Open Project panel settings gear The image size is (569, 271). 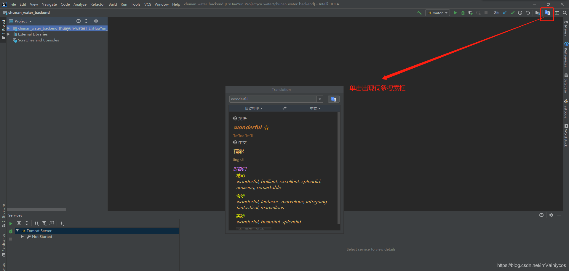click(96, 21)
